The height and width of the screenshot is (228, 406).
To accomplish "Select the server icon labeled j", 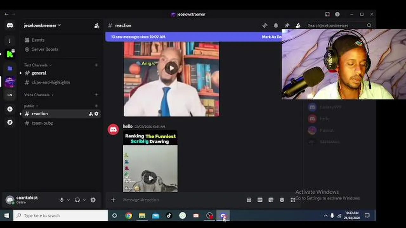I will tap(10, 41).
